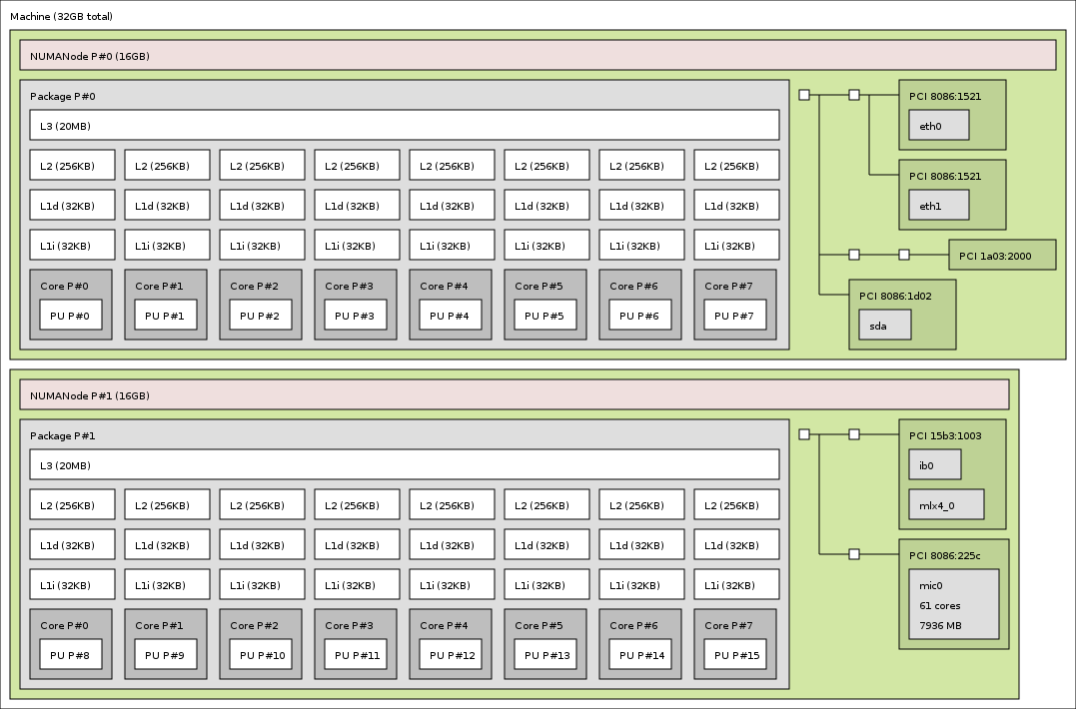Click the L3 (20MB) cache in Package P#1
Image resolution: width=1076 pixels, height=709 pixels.
[404, 465]
